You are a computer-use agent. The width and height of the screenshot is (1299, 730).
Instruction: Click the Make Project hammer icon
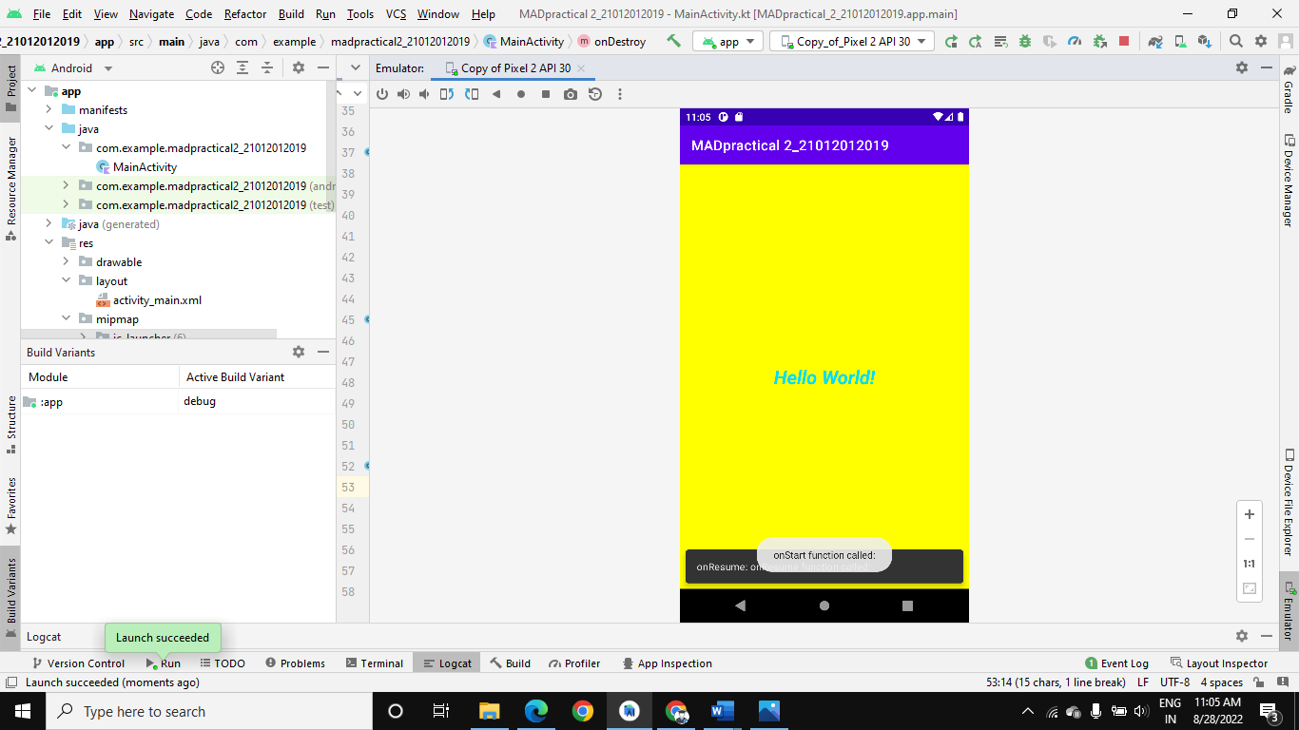pos(673,41)
